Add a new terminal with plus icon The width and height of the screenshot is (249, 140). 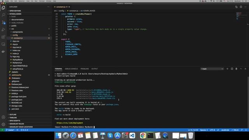[227, 69]
